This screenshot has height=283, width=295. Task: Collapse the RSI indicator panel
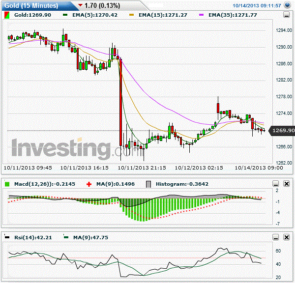pyautogui.click(x=276, y=237)
